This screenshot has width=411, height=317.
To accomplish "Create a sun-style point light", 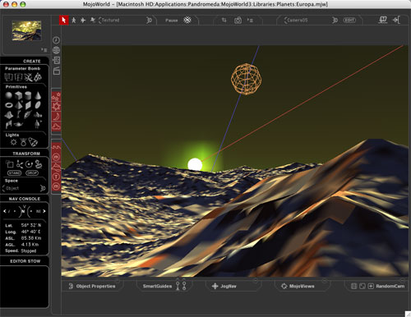I will (13, 142).
